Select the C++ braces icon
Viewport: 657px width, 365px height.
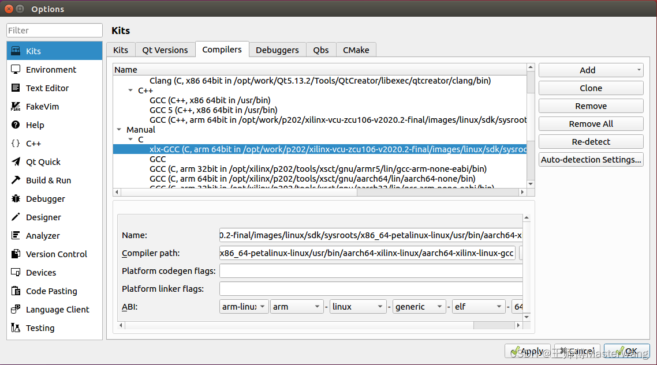coord(16,143)
